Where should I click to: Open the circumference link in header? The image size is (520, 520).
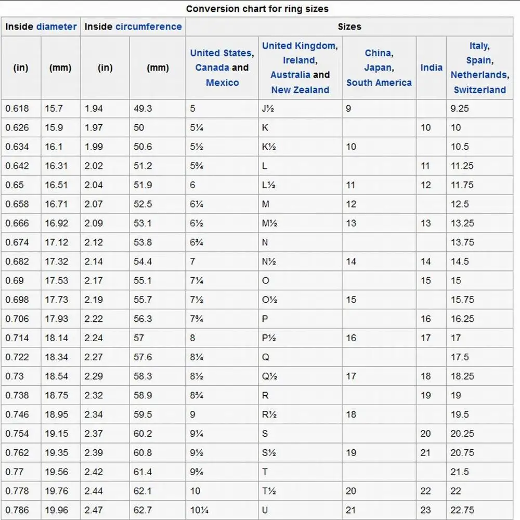click(149, 27)
